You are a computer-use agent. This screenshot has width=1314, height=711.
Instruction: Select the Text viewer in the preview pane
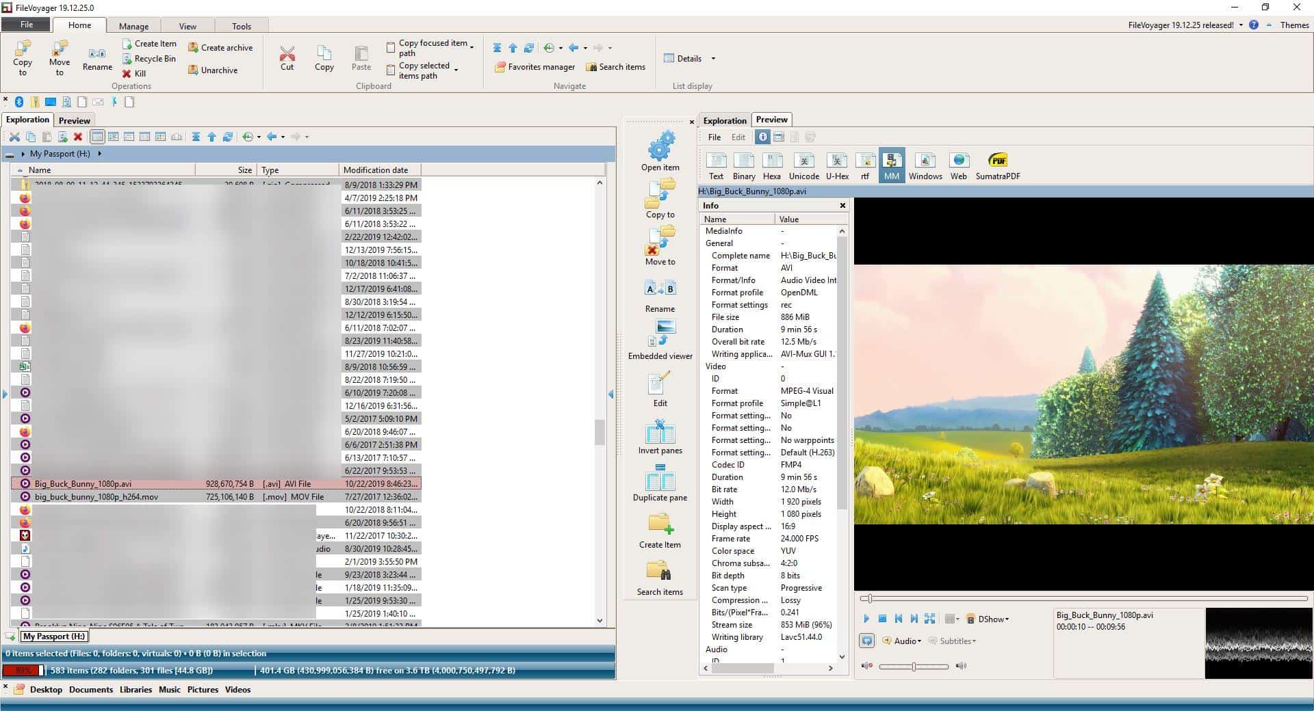[x=716, y=166]
